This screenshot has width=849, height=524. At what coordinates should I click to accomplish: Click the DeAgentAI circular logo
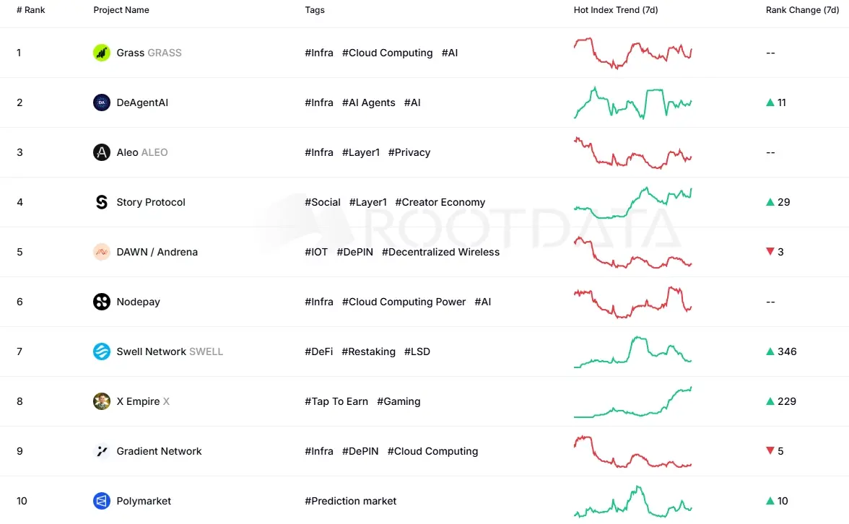[101, 102]
